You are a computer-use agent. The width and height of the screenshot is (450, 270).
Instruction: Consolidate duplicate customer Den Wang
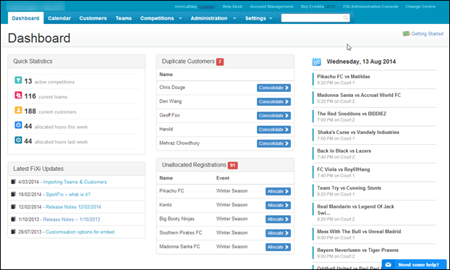click(x=273, y=101)
